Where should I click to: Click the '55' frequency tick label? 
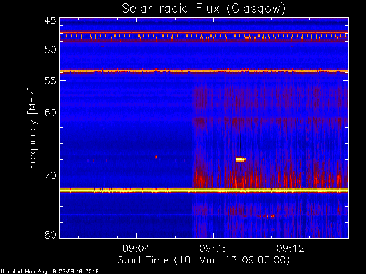pyautogui.click(x=50, y=81)
